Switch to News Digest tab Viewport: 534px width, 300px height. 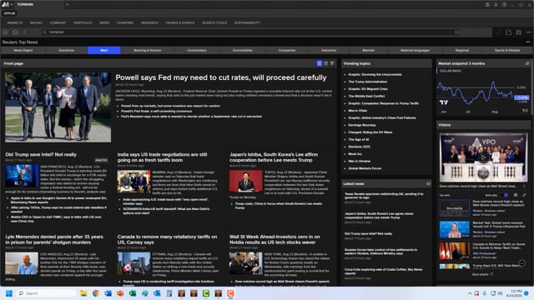23,50
